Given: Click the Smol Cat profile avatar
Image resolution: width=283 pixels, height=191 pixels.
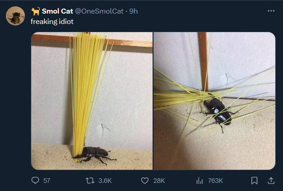Looking at the screenshot, I should click(x=16, y=16).
